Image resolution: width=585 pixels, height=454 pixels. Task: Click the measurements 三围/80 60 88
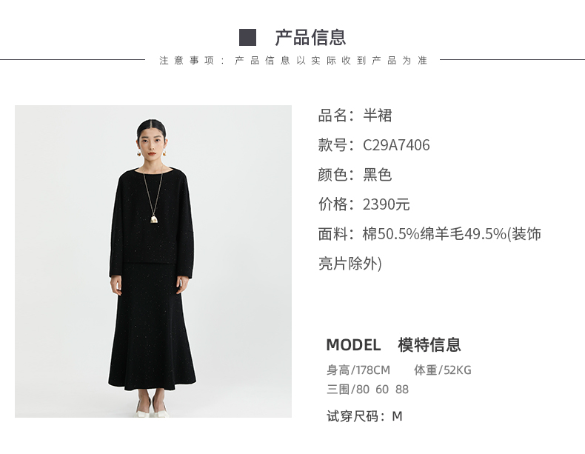pyautogui.click(x=367, y=390)
